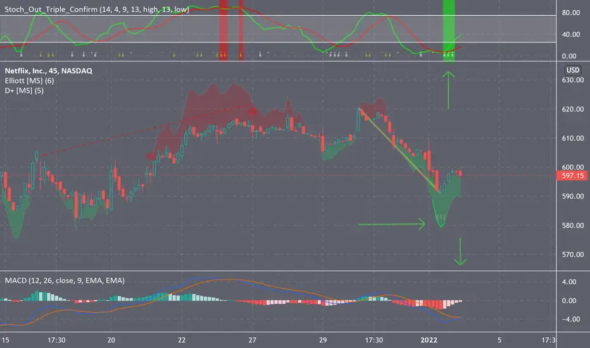Click the 29 date label on time axis
Viewport: 590px width, 348px height.
[x=323, y=340]
